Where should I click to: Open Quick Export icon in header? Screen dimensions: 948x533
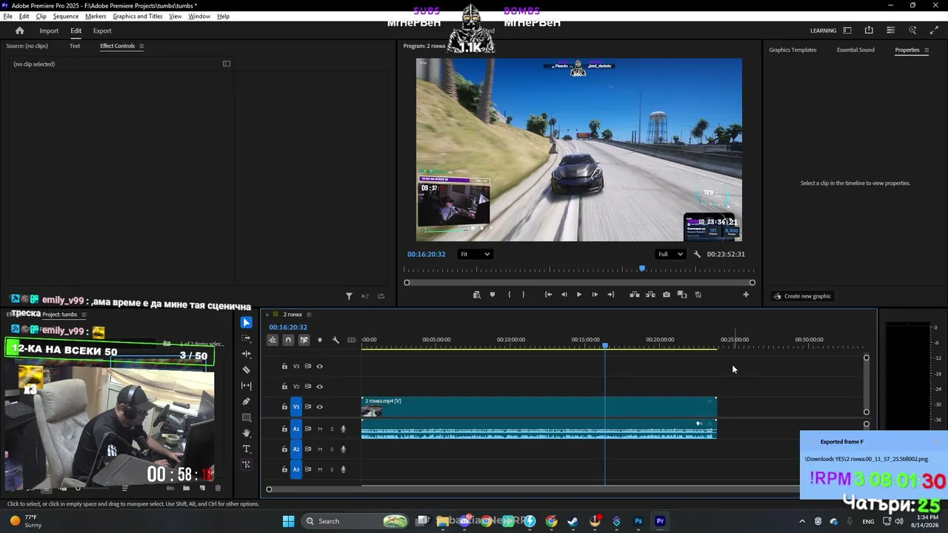[x=869, y=30]
